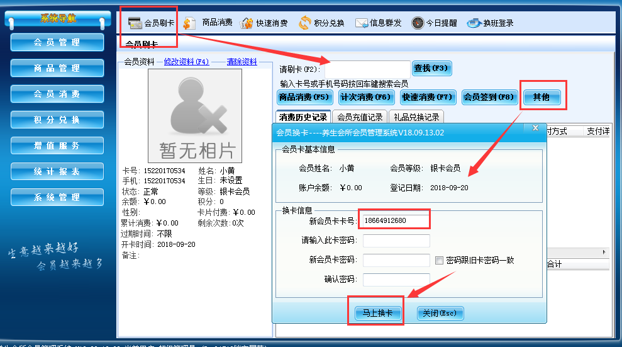622x347 pixels.
Task: Click the 支付详 column header
Action: (x=598, y=131)
